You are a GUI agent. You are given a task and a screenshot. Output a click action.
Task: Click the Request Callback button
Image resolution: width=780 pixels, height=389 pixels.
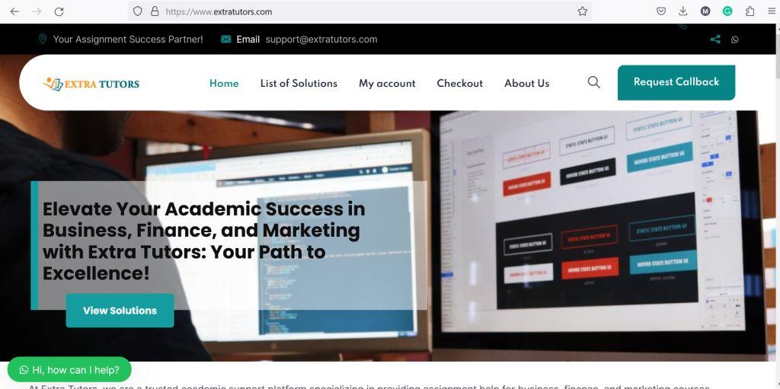pos(676,82)
